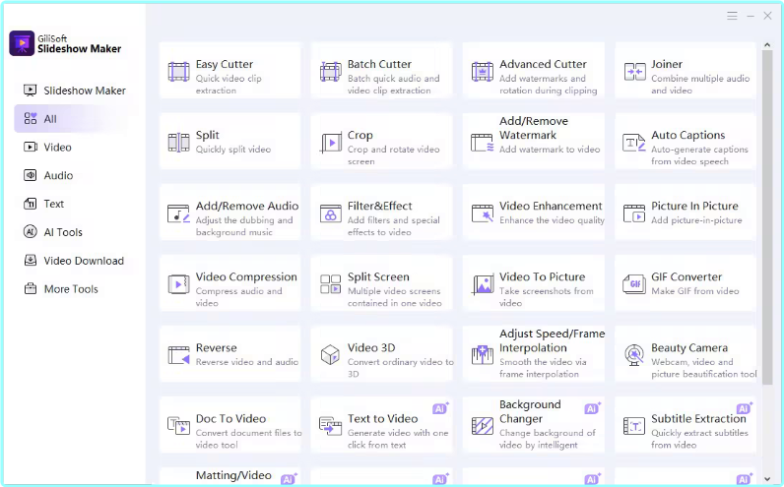
Task: Open the Auto Captions icon
Action: (634, 143)
